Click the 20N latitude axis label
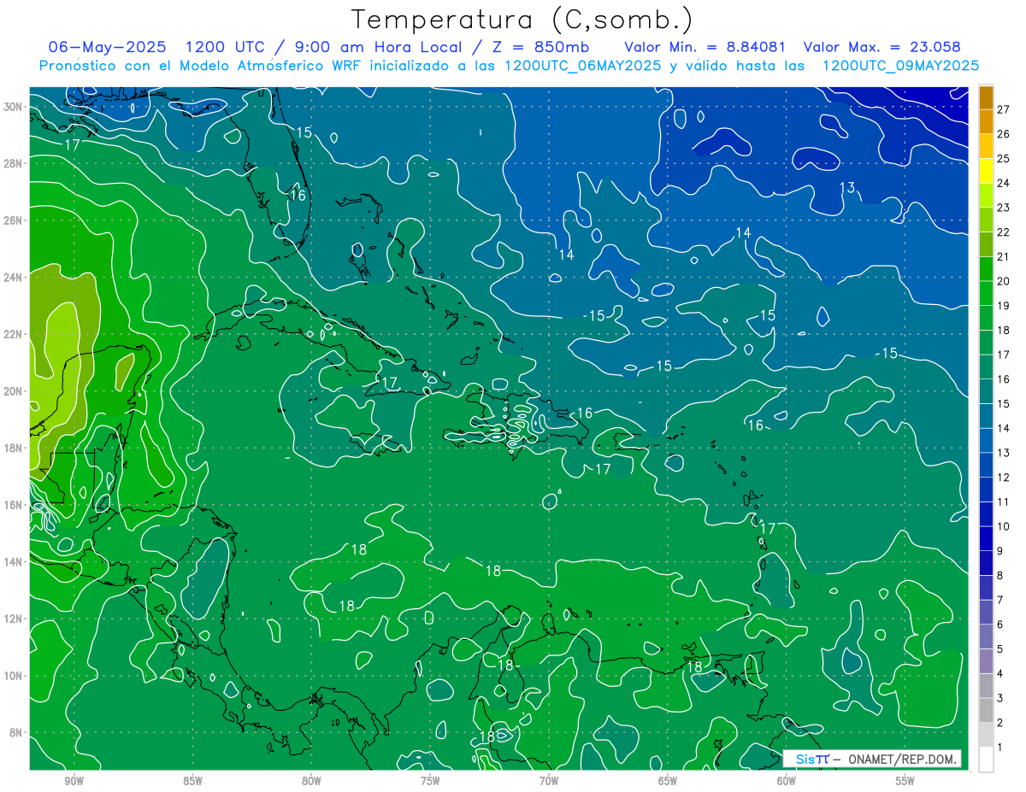The image size is (1026, 792). [x=14, y=391]
